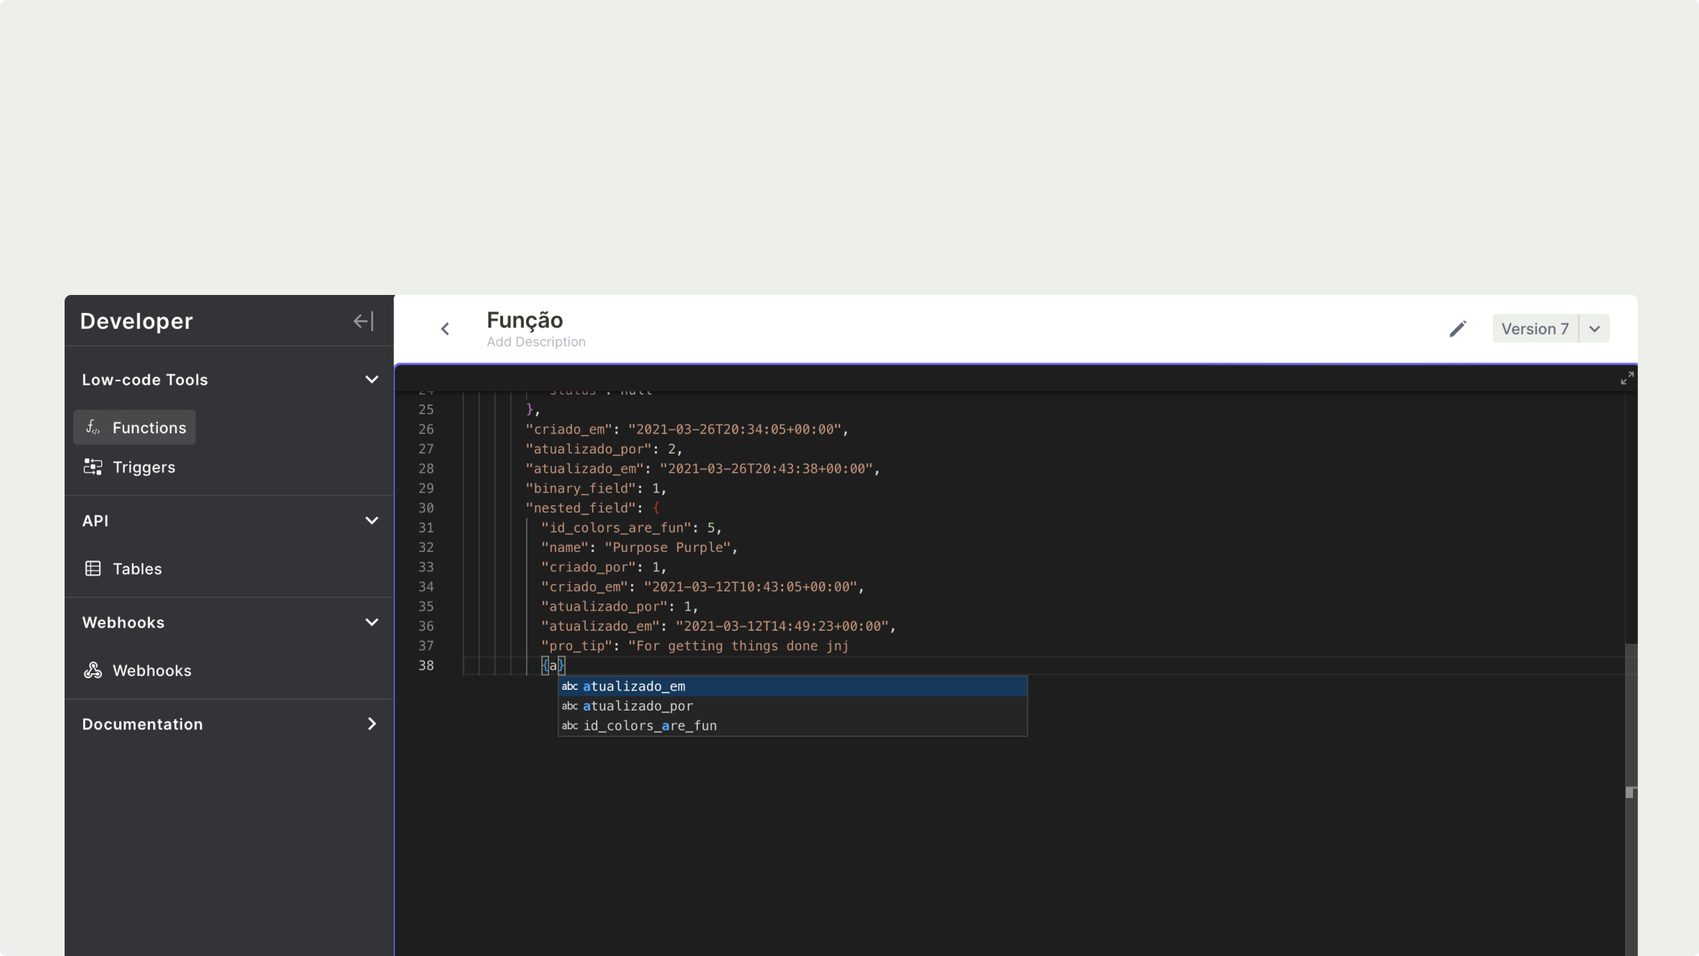Click the Add Description text
The height and width of the screenshot is (956, 1699).
[535, 342]
